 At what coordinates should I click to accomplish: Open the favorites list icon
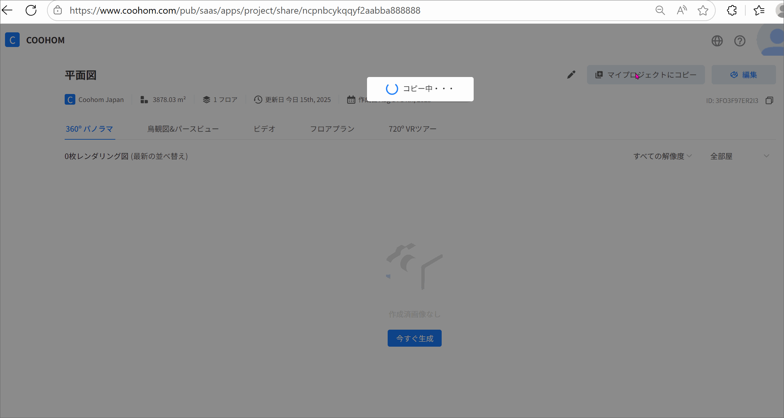tap(759, 10)
